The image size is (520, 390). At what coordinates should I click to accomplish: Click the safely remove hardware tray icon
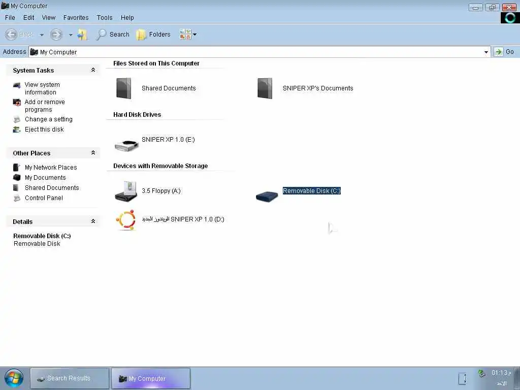coord(481,373)
